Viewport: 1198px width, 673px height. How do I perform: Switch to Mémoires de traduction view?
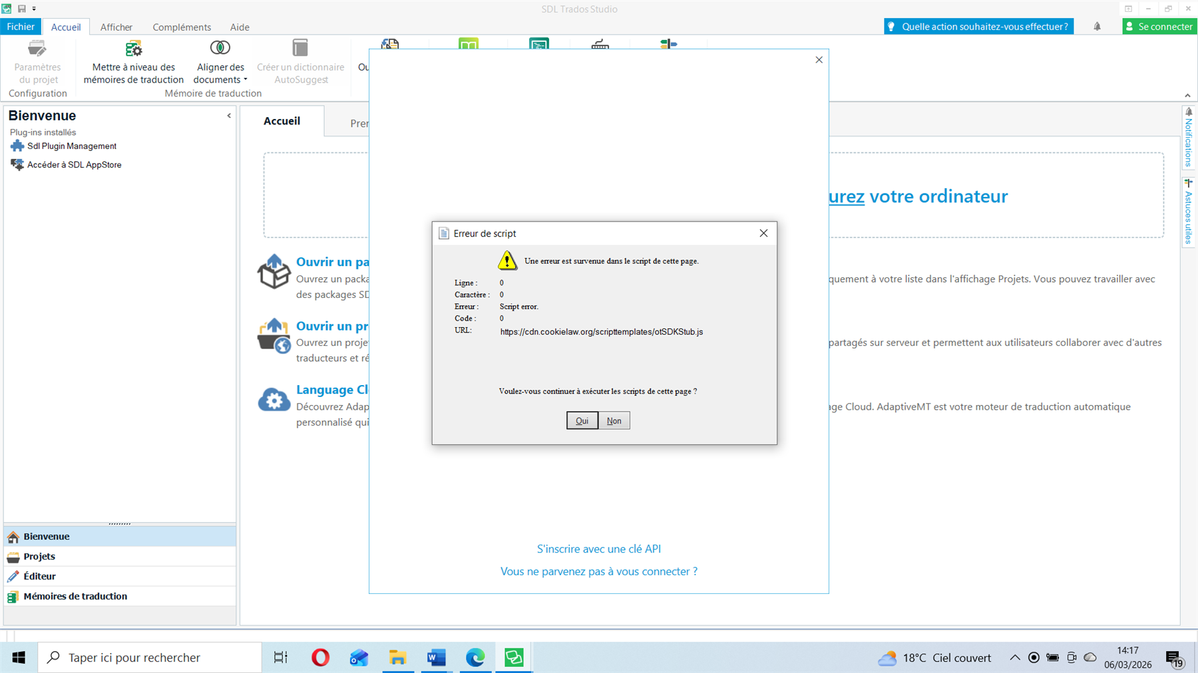tap(75, 596)
